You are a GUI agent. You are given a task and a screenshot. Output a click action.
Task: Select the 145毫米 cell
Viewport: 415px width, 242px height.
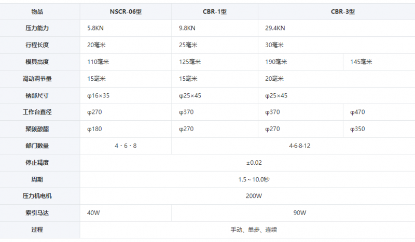pyautogui.click(x=379, y=62)
